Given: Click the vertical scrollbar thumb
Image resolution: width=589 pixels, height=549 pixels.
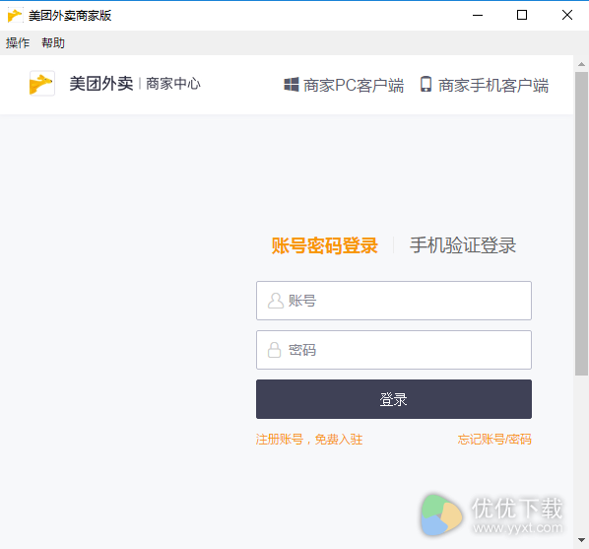Looking at the screenshot, I should [x=581, y=224].
